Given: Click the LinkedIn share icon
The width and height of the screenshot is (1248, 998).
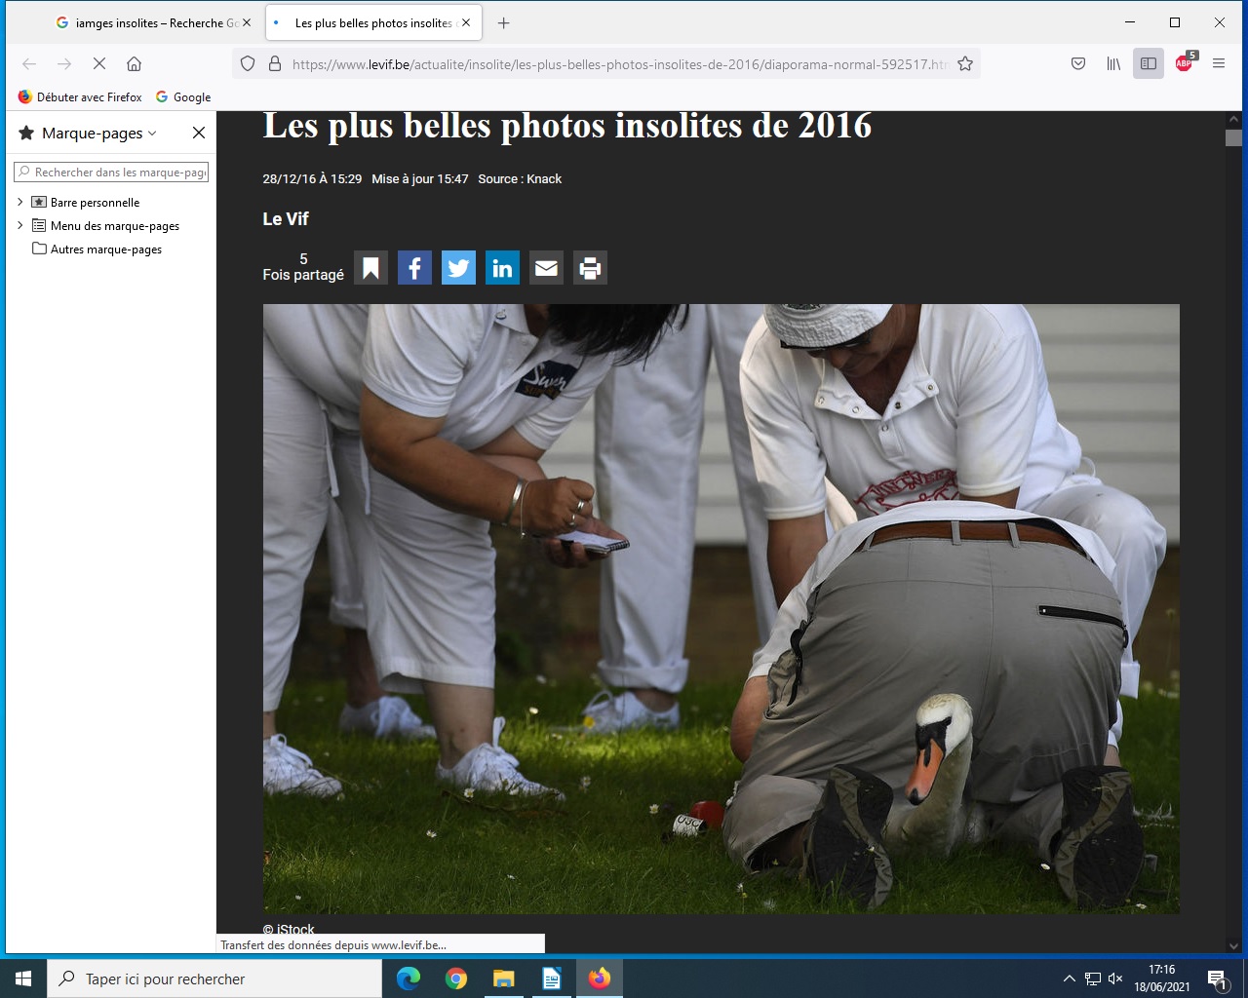Looking at the screenshot, I should point(502,268).
